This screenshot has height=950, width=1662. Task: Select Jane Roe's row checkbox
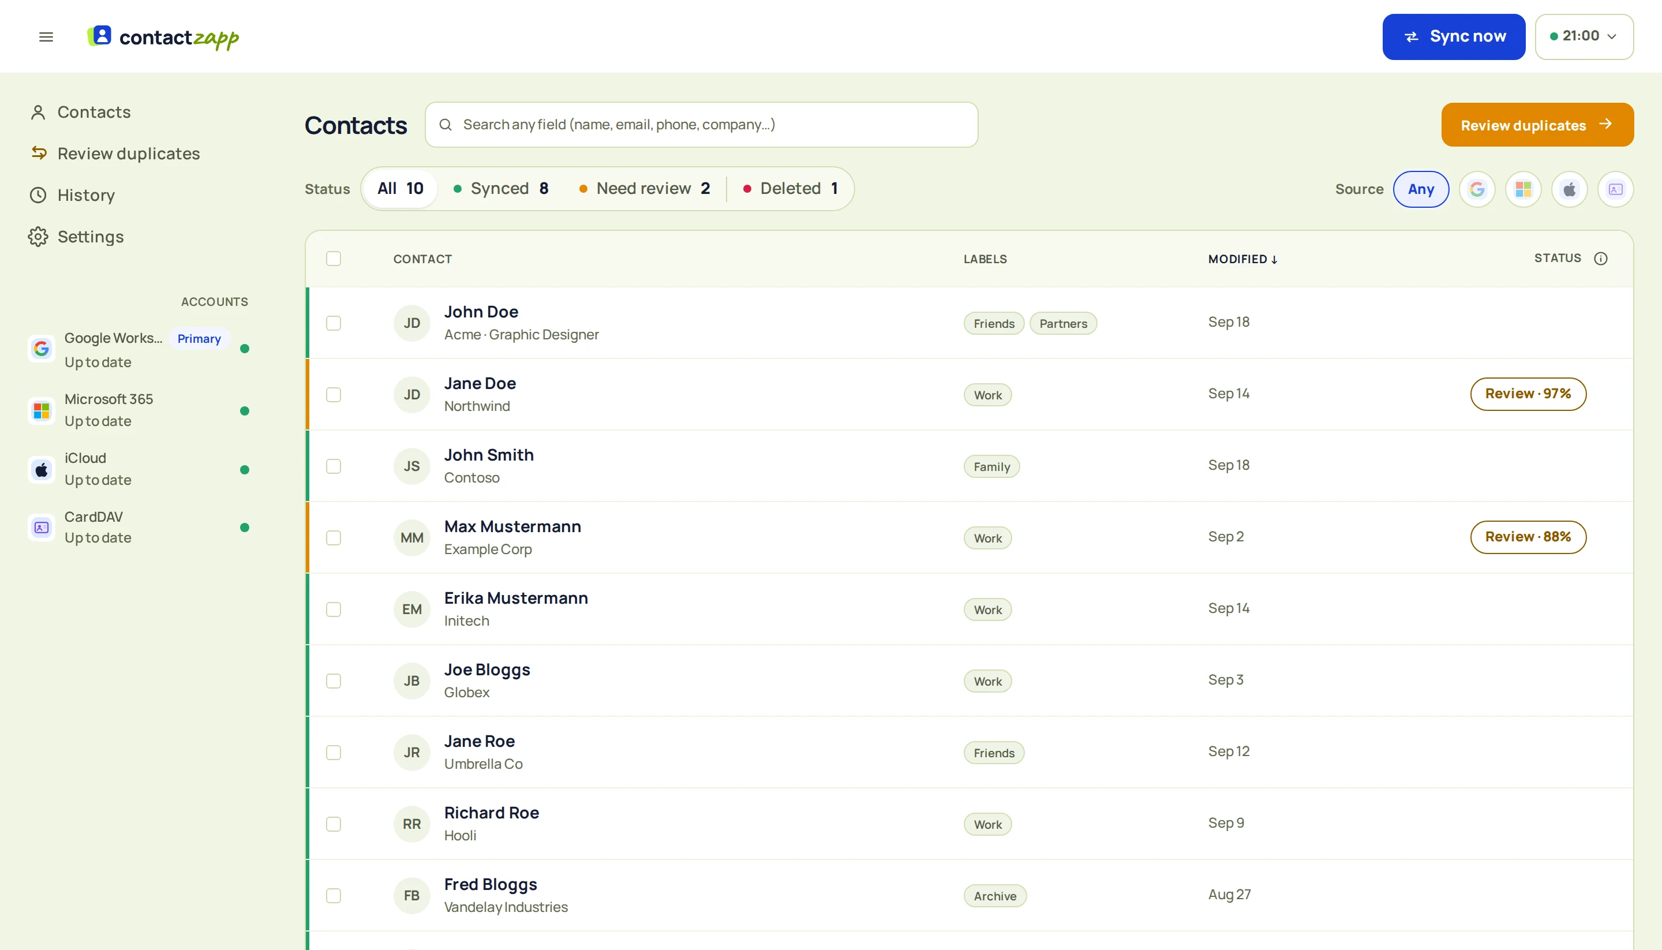(334, 752)
